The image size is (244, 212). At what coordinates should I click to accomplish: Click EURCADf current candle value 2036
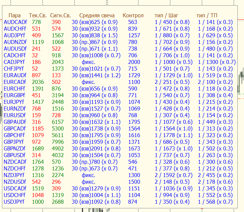(38, 82)
